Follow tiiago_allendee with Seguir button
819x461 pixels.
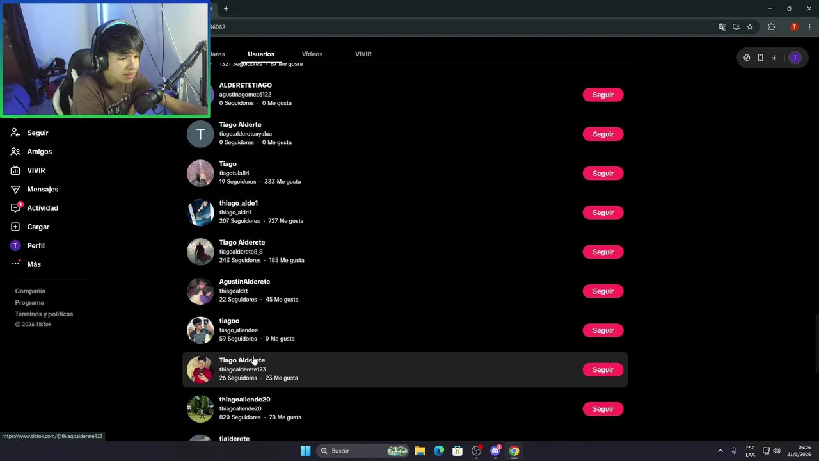click(603, 330)
